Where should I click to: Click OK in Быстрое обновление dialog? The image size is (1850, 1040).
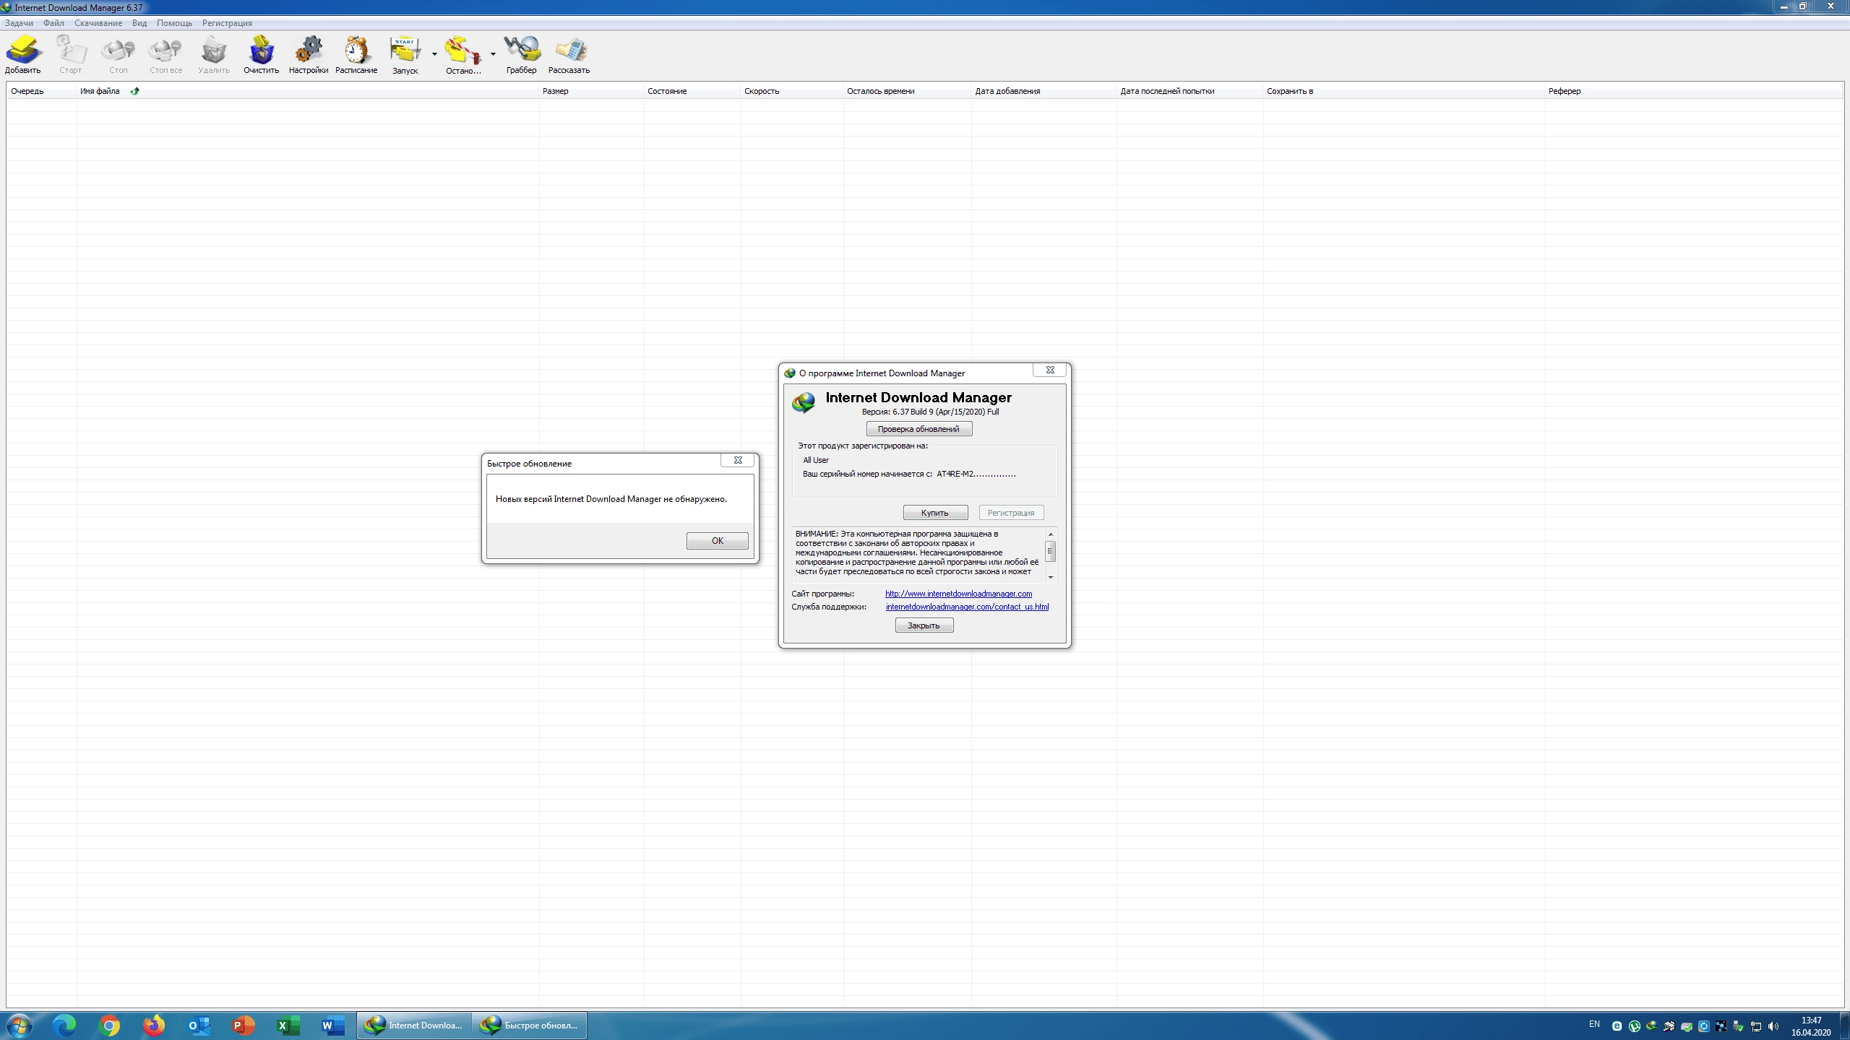(717, 541)
